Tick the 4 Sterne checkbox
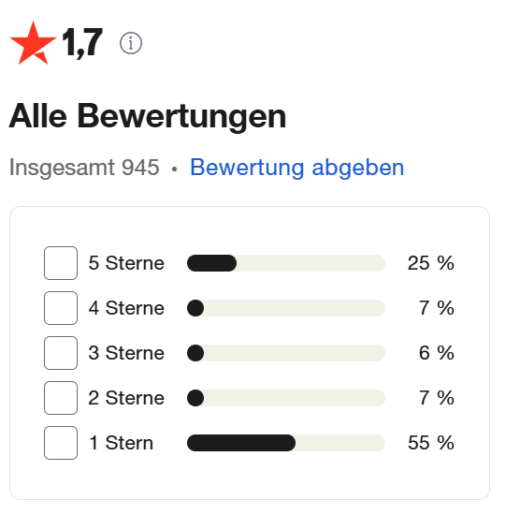This screenshot has width=506, height=515. [61, 308]
